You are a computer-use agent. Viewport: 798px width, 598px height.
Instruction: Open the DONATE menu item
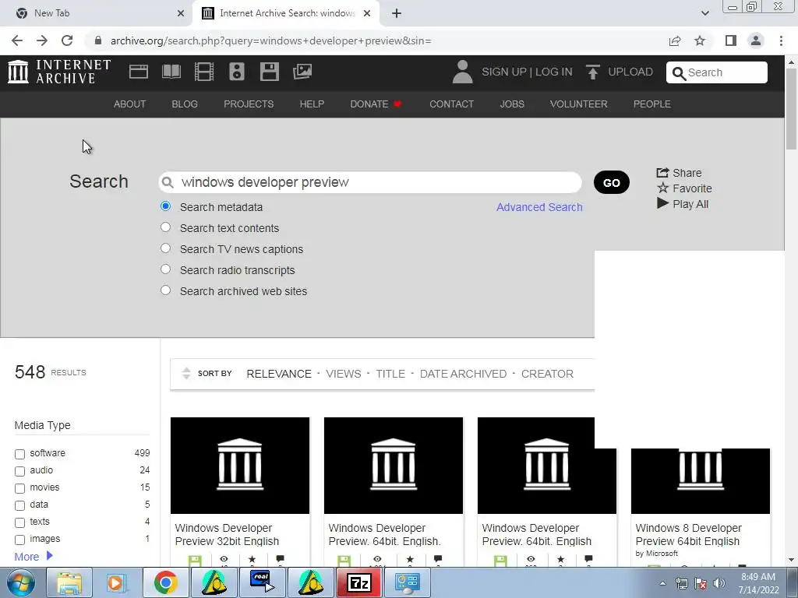pos(376,104)
